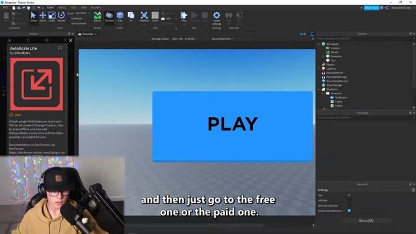
Task: Select ServerStorage in Explorer
Action: click(x=334, y=85)
